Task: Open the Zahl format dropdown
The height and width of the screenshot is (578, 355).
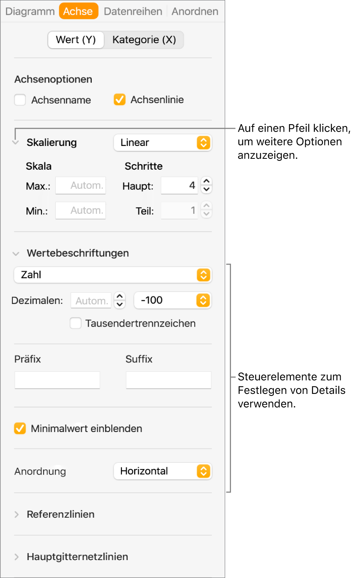Action: click(113, 275)
